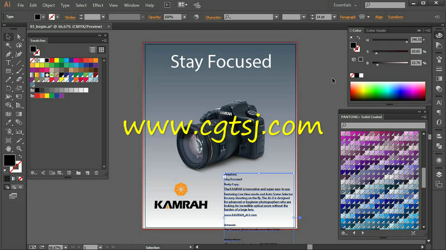The width and height of the screenshot is (446, 250).
Task: Switch to the Color Guide tab
Action: (x=376, y=31)
